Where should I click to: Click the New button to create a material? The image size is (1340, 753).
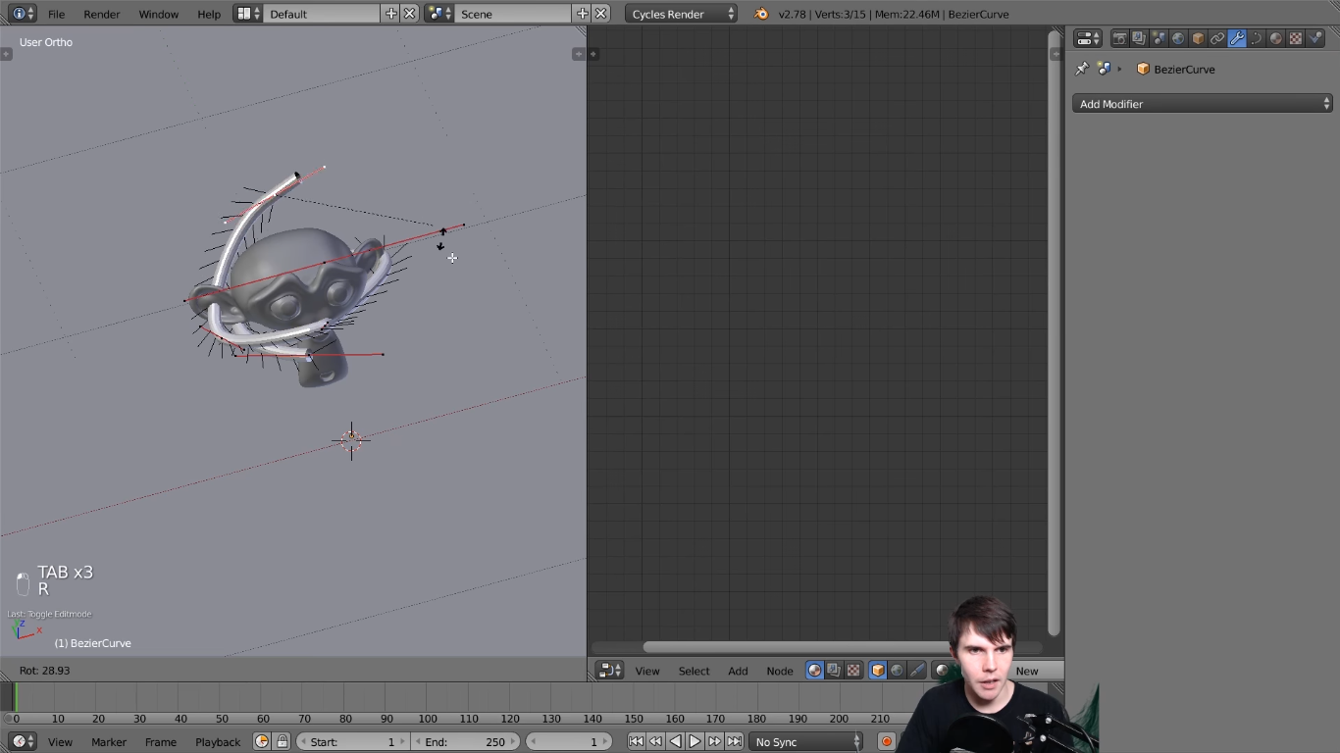click(1028, 671)
